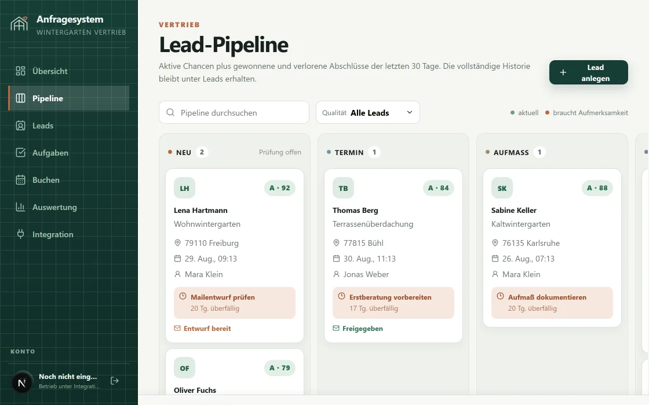The height and width of the screenshot is (405, 649).
Task: Click the Anfragesystem house logo icon
Action: (20, 24)
